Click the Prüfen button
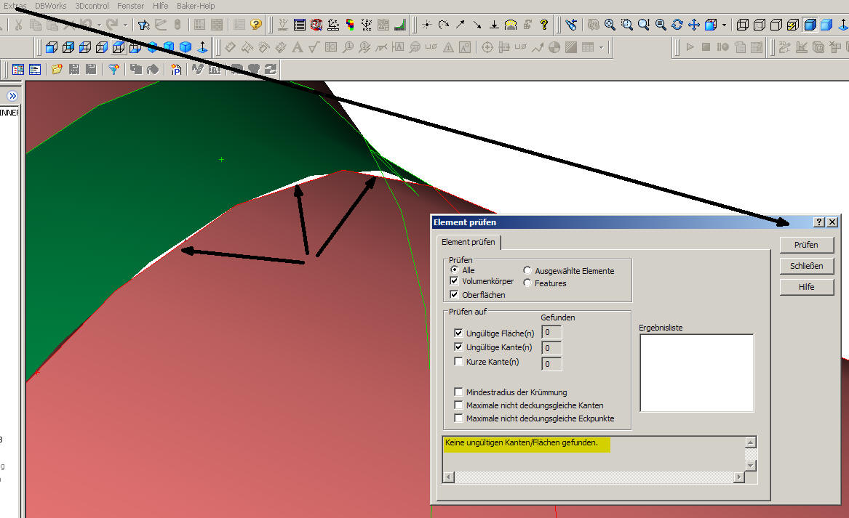 (x=806, y=245)
